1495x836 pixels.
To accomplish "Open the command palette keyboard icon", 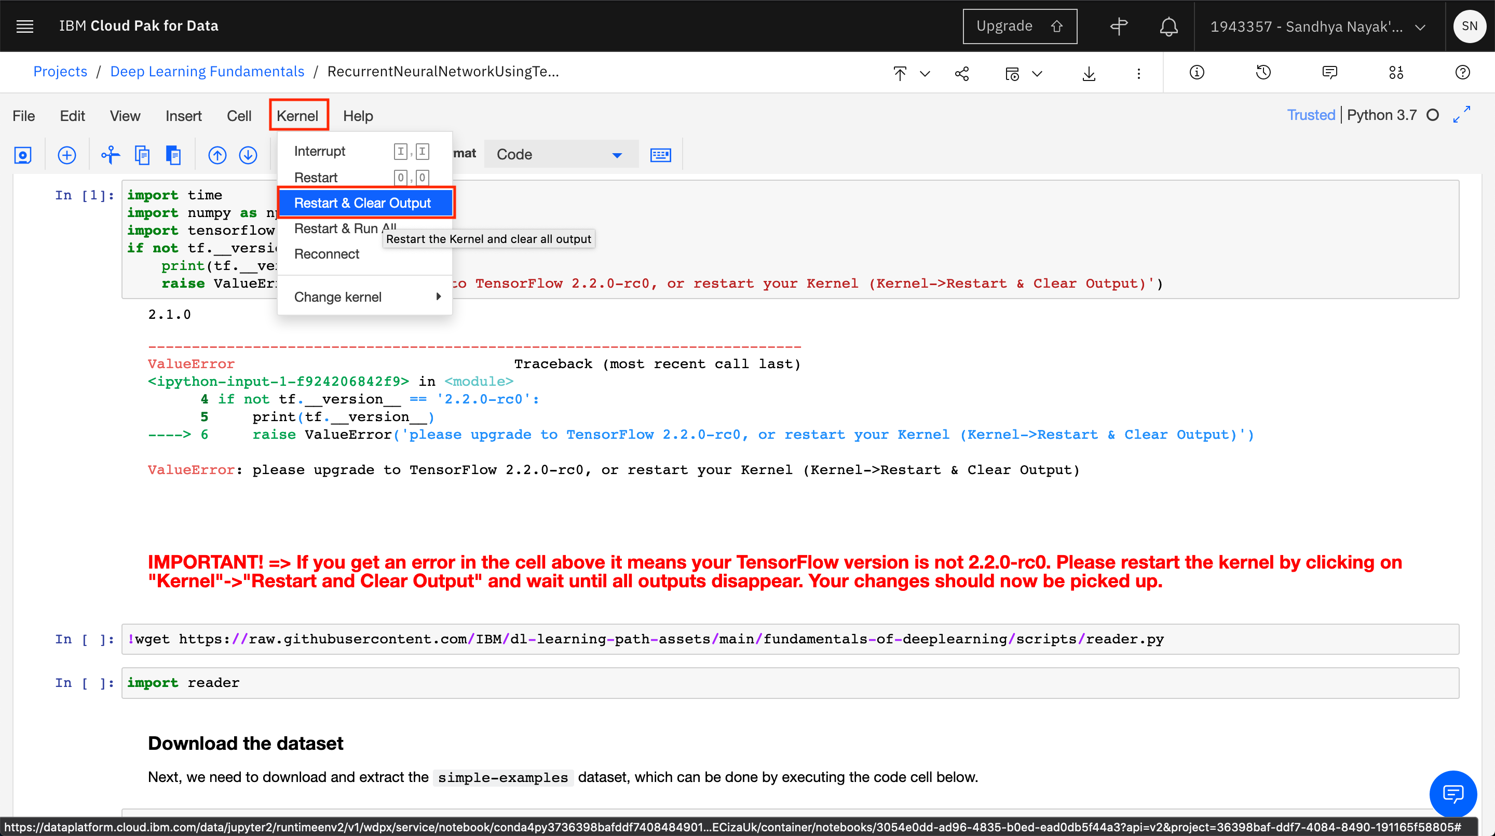I will 660,155.
